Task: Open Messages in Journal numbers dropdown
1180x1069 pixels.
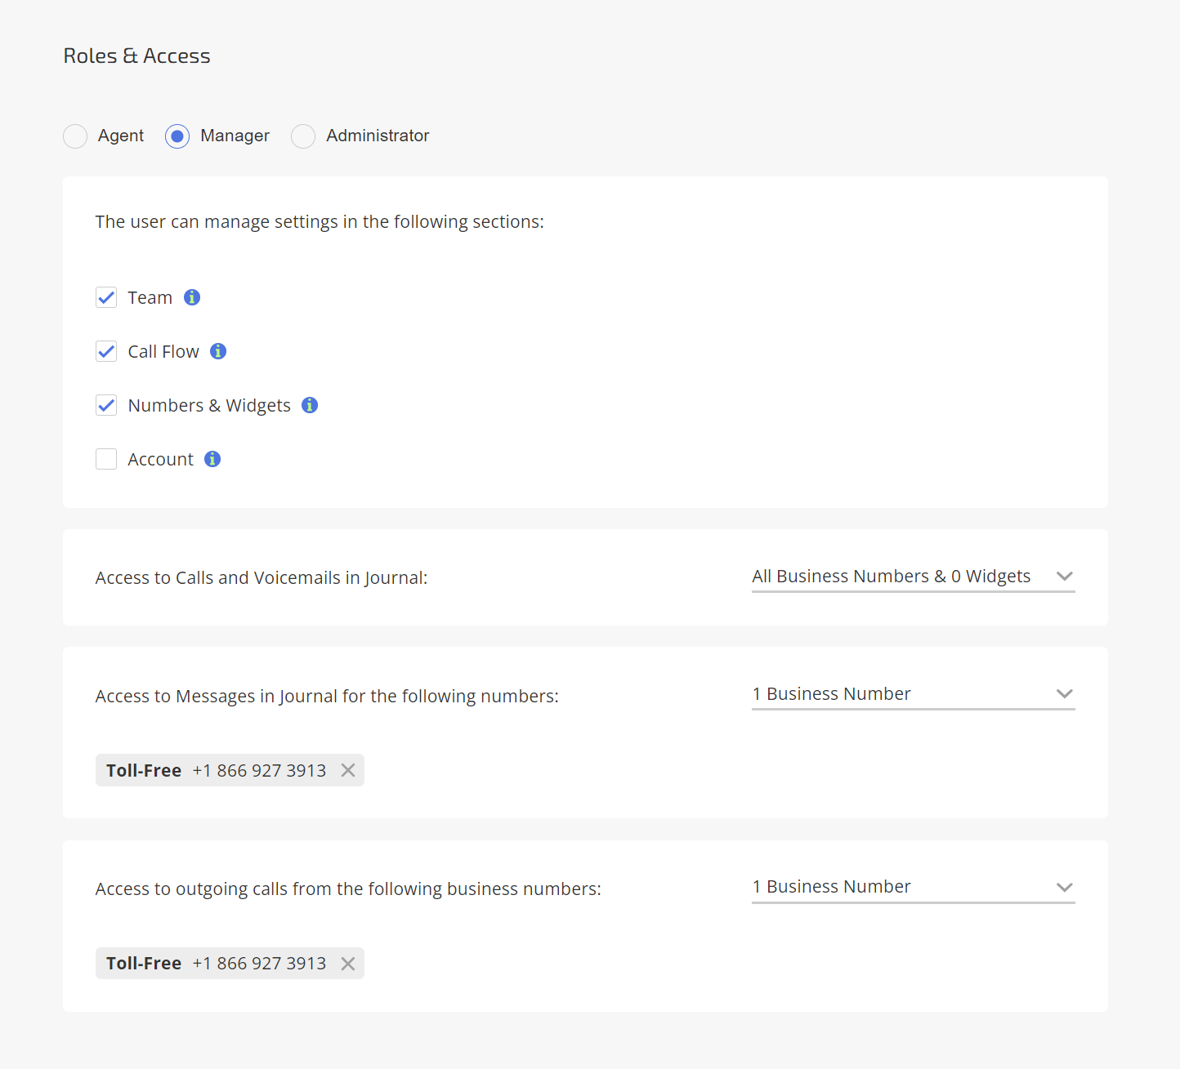Action: 914,694
